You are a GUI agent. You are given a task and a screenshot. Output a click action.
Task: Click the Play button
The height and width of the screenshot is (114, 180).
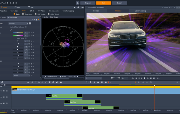click(x=145, y=78)
